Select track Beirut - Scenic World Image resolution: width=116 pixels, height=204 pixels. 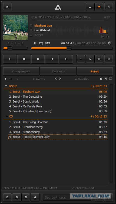(58, 101)
